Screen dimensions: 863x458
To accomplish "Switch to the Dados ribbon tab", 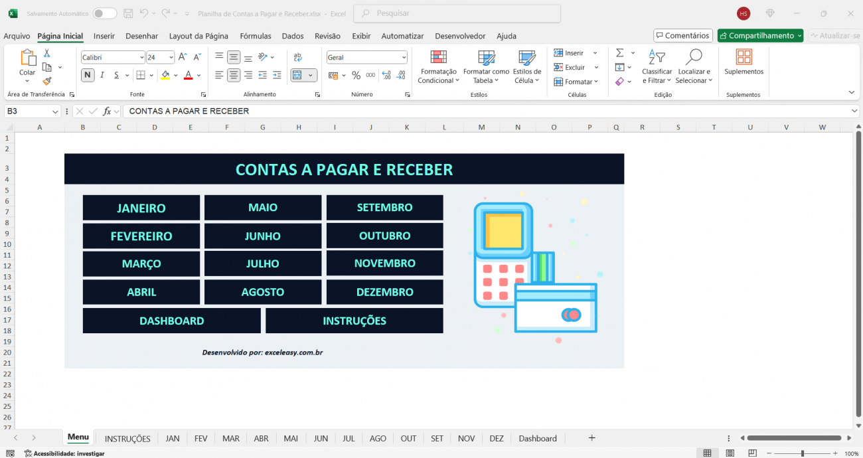I will point(293,36).
